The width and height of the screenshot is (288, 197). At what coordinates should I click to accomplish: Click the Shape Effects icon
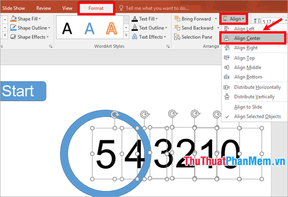(x=14, y=37)
